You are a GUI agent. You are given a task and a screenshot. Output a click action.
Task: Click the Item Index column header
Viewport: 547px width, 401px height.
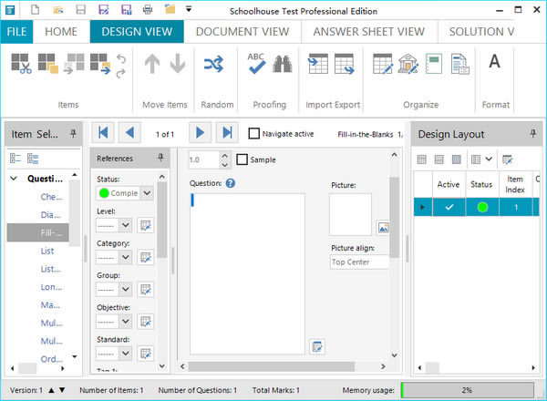515,184
